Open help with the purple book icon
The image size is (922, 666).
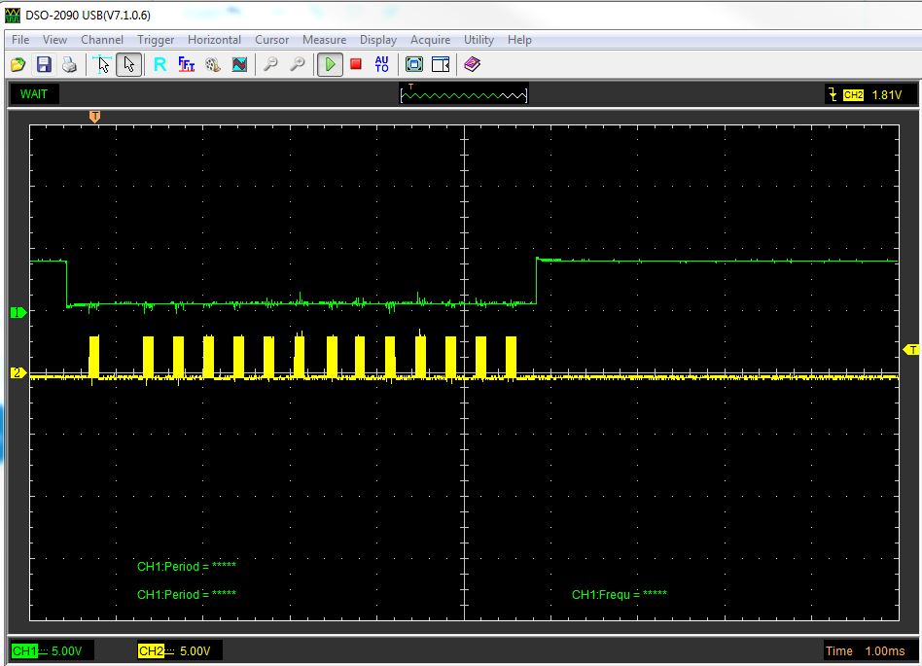(x=472, y=64)
